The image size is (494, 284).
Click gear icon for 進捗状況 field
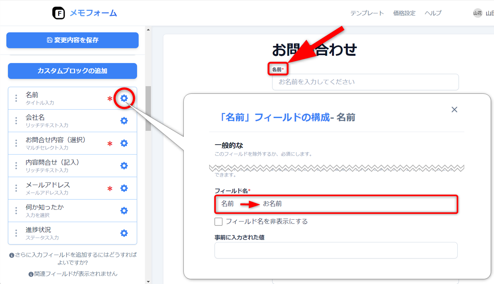(124, 233)
